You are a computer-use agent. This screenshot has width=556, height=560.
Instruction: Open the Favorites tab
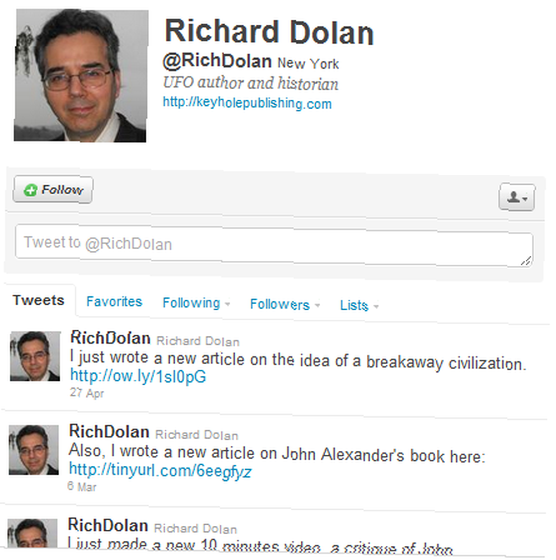(114, 302)
